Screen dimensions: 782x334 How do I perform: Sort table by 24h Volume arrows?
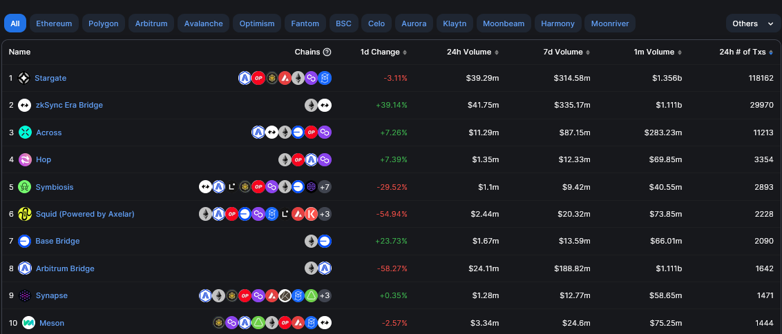[x=496, y=52]
